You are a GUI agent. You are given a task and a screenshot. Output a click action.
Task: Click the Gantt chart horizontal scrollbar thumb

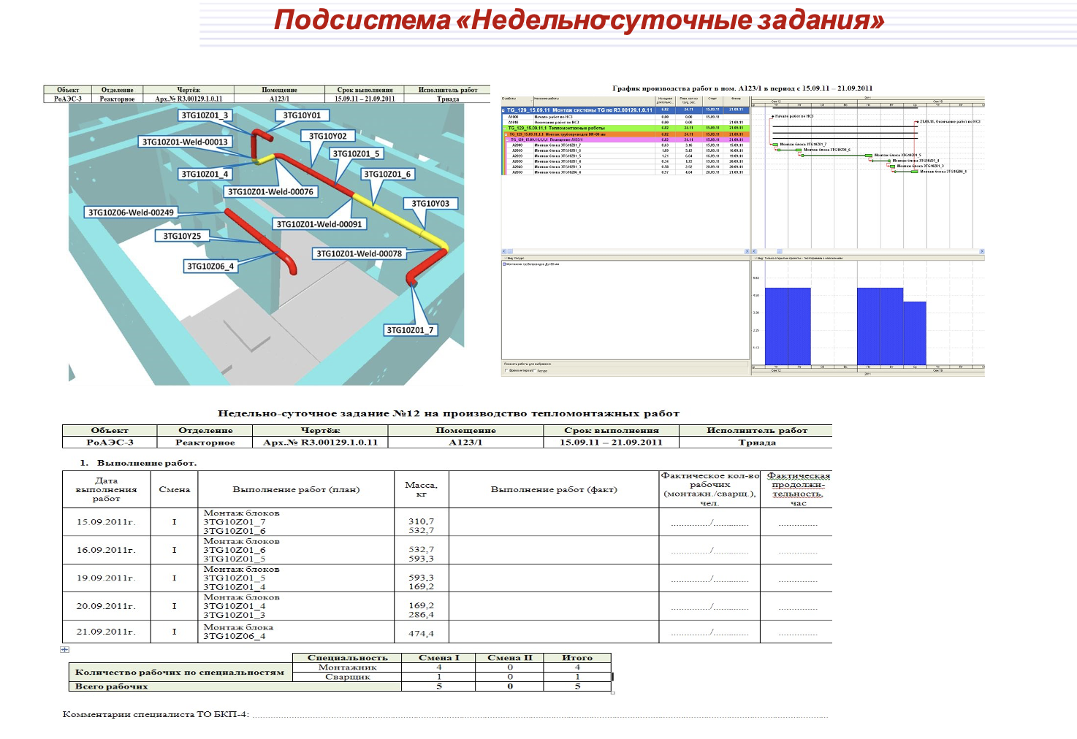click(x=780, y=251)
